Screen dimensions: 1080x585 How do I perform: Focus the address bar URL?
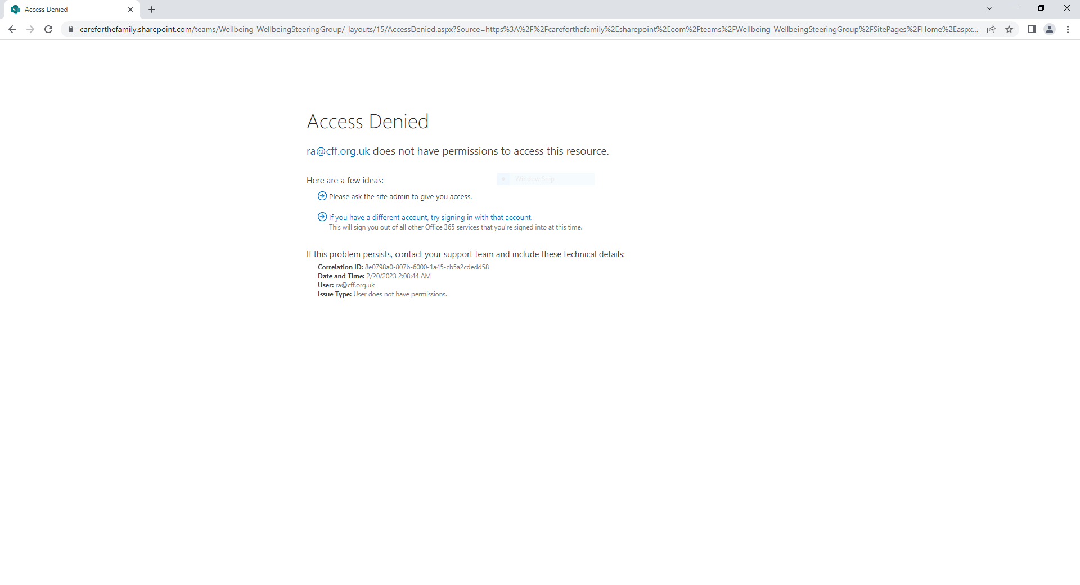pos(529,29)
